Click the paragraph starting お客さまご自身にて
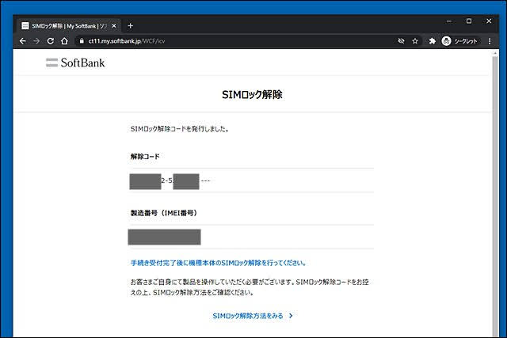This screenshot has width=507, height=338. click(x=250, y=287)
